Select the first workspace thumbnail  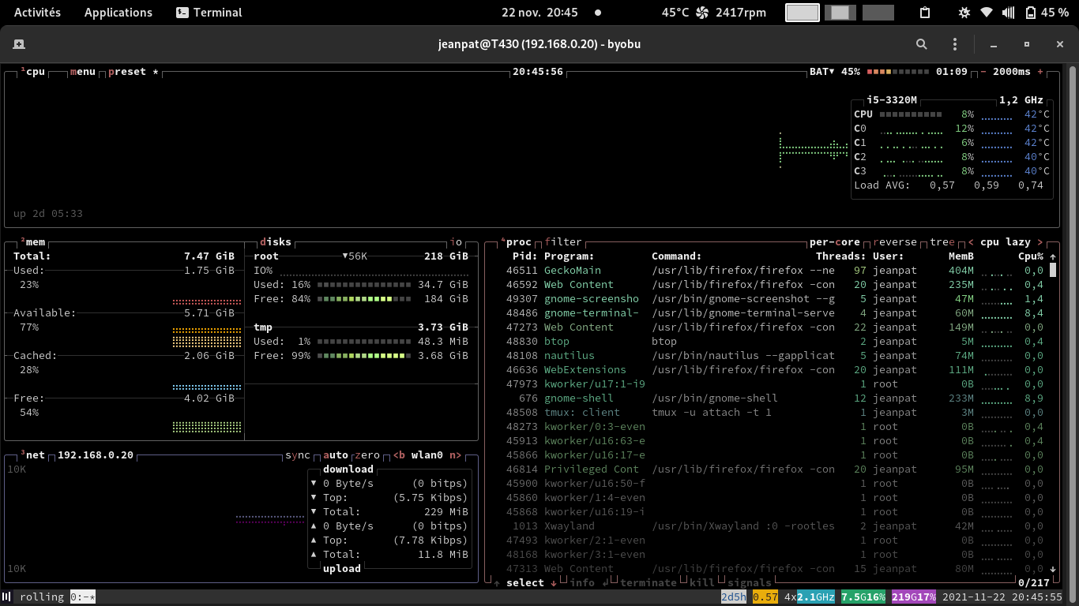coord(803,13)
